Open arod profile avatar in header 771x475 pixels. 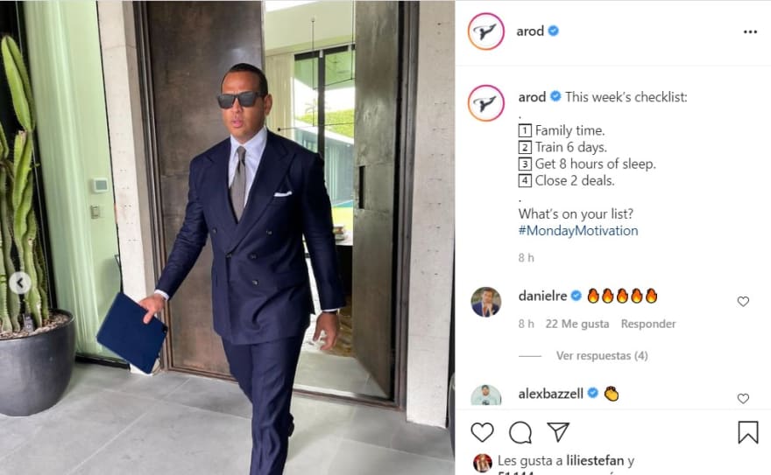click(x=485, y=31)
